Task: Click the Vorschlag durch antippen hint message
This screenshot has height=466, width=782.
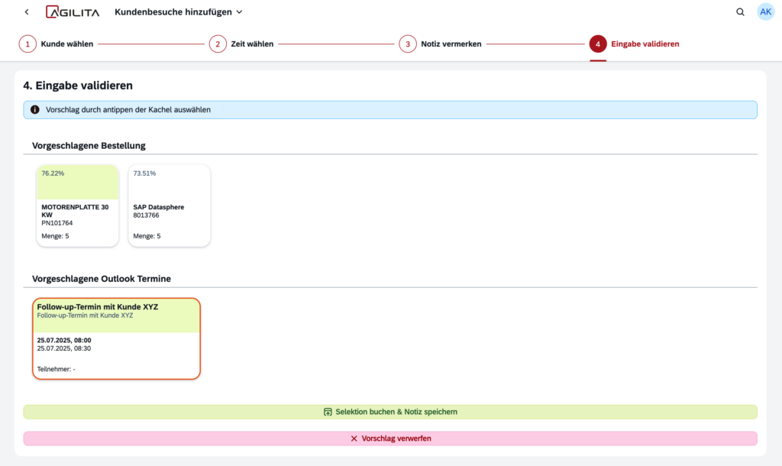Action: [x=128, y=110]
